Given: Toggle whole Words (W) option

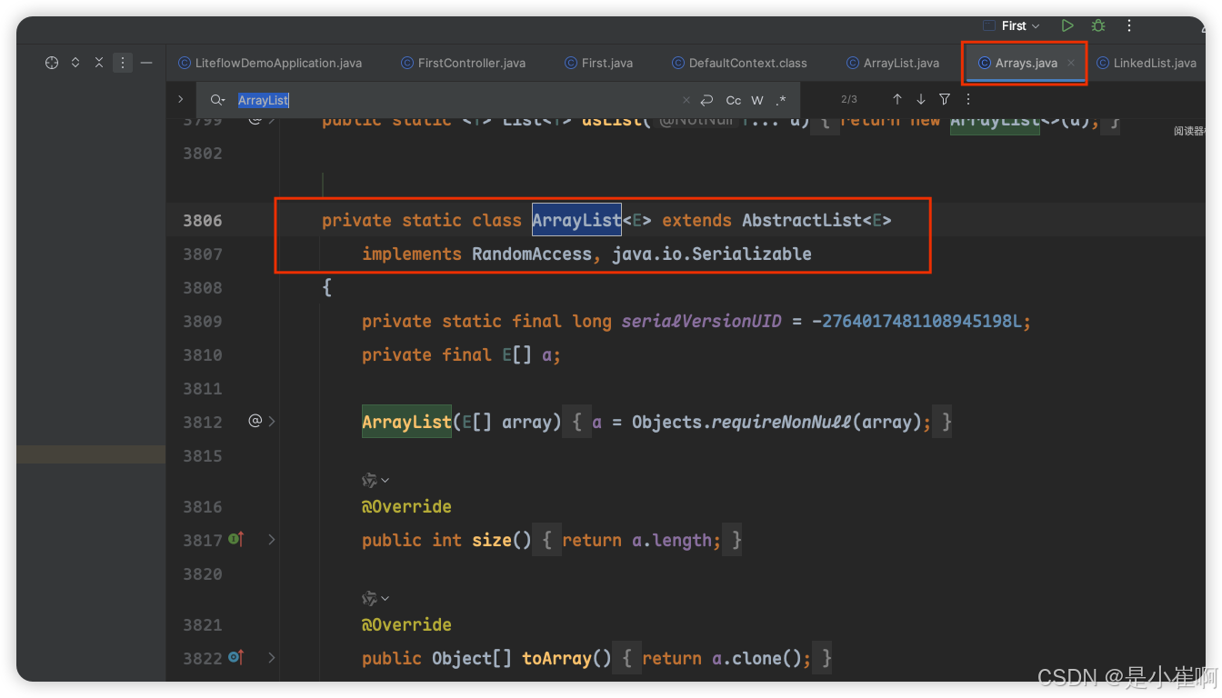Looking at the screenshot, I should 756,100.
